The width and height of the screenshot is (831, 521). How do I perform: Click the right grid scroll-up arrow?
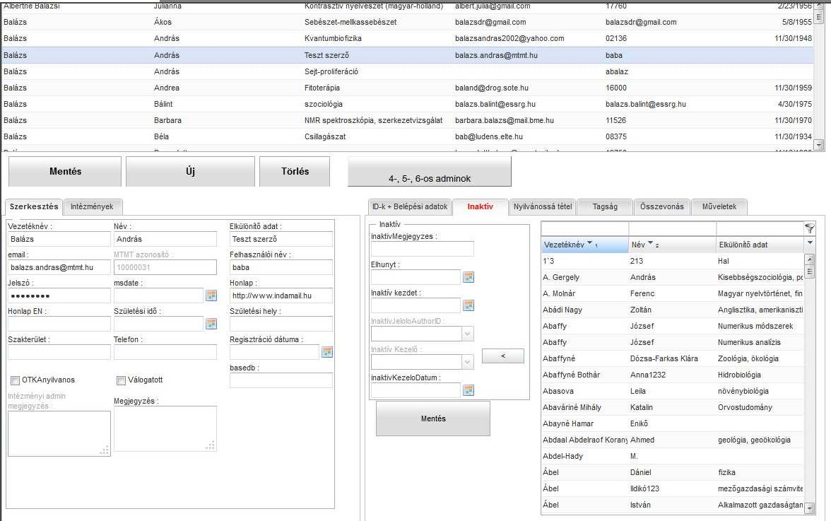[809, 259]
